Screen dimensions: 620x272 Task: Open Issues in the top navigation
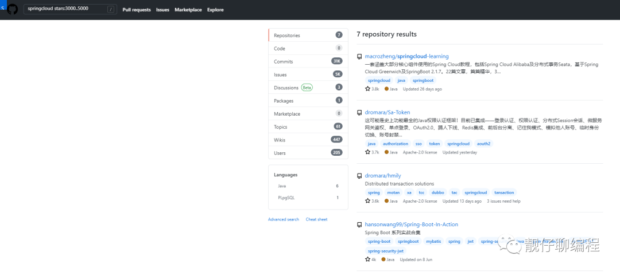coord(162,10)
